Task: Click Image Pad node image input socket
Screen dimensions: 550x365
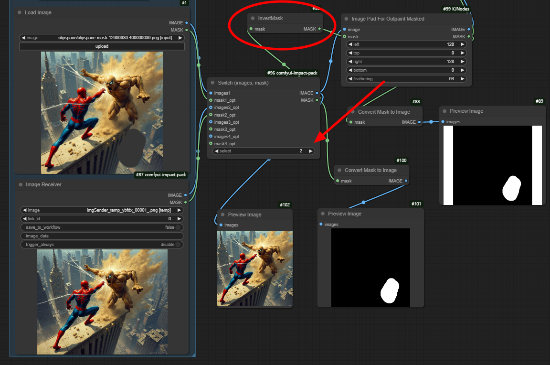Action: pyautogui.click(x=345, y=30)
